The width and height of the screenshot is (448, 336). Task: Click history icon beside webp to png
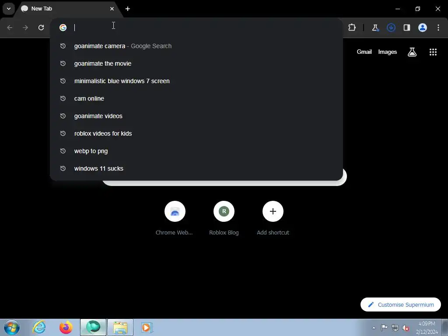[63, 151]
